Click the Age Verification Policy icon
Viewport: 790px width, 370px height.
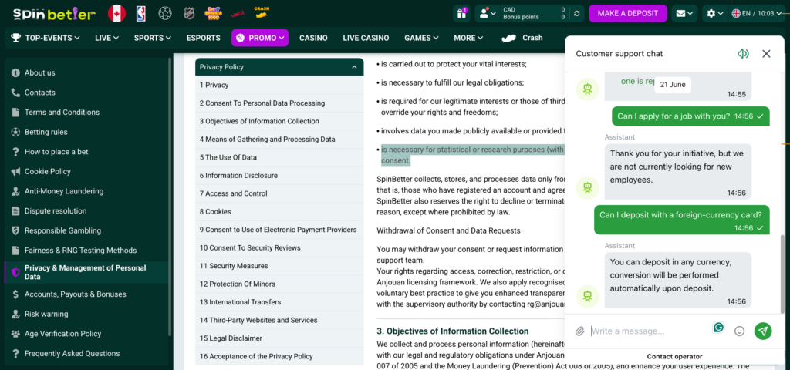pyautogui.click(x=15, y=334)
